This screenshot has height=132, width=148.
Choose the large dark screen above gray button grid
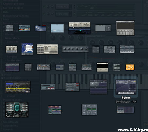(125, 28)
